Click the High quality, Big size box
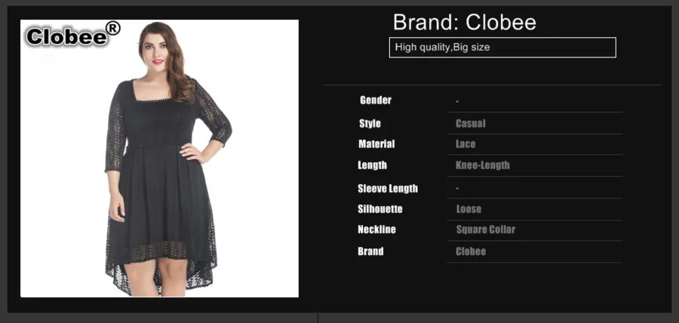 tap(502, 48)
